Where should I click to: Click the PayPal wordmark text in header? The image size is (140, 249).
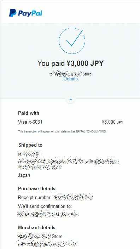30,13
